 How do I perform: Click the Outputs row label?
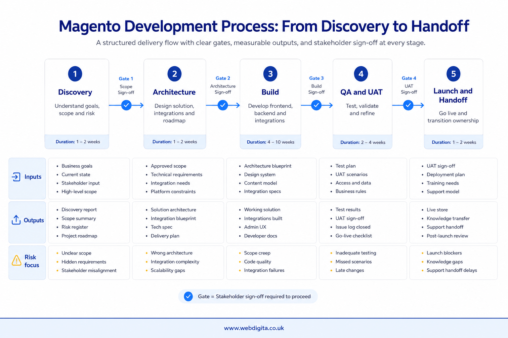coord(34,220)
